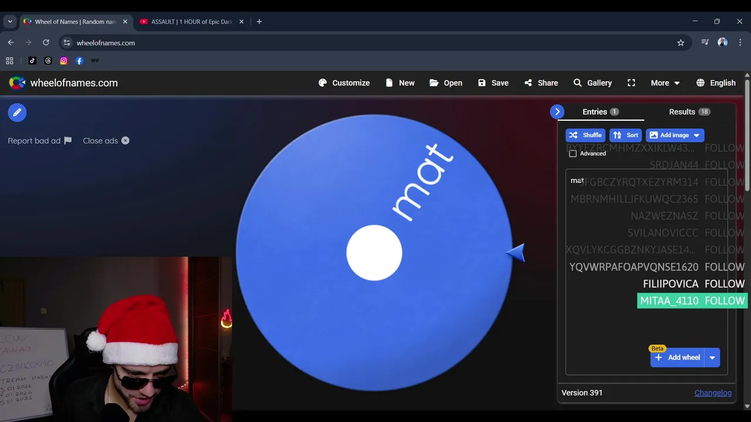Close the ASSAULT YouTube tab
Viewport: 751px width, 422px height.
pyautogui.click(x=241, y=22)
